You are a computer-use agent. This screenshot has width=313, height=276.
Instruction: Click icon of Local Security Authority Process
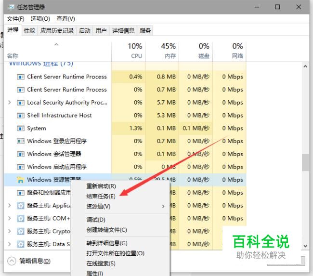point(21,103)
